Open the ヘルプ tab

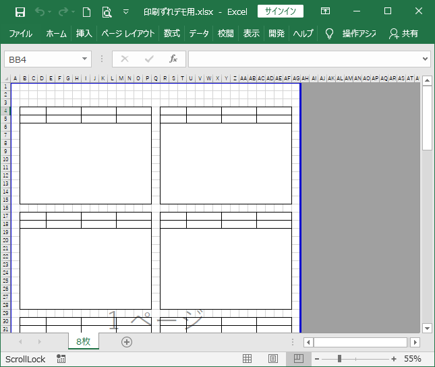pos(303,34)
